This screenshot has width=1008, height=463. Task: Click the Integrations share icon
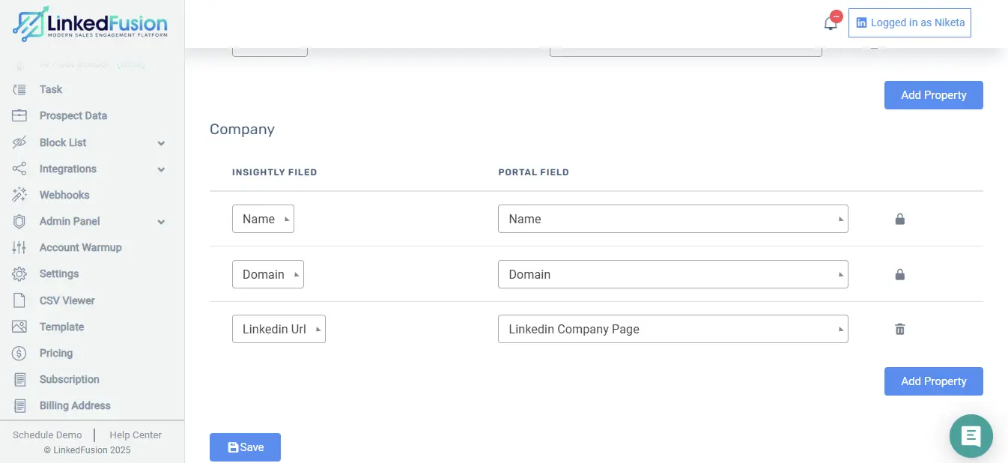19,169
